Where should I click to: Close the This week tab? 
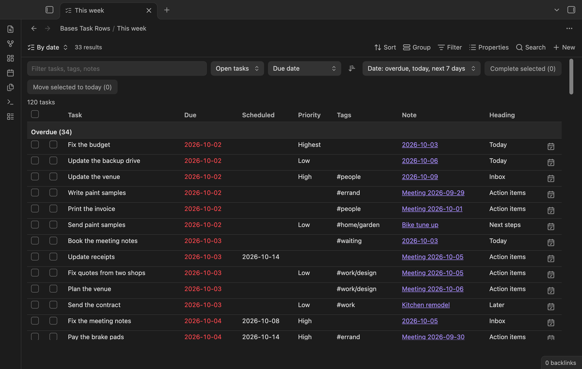(x=149, y=10)
